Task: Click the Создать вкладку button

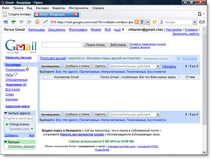Action: pyautogui.click(x=17, y=14)
